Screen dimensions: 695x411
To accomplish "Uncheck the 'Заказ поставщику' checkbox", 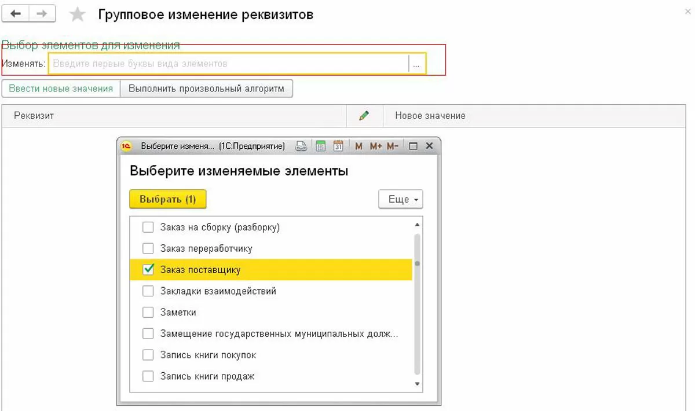I will [x=148, y=270].
